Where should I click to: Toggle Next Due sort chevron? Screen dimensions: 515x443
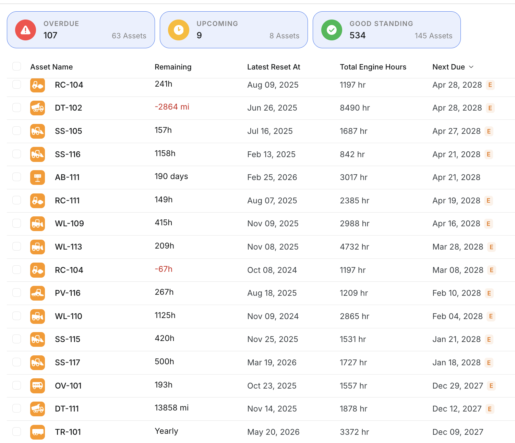click(x=471, y=67)
